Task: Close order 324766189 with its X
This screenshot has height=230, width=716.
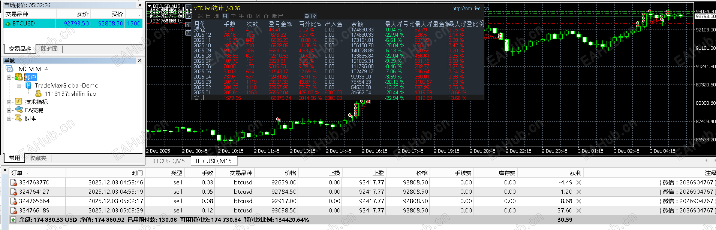Action: [x=579, y=211]
